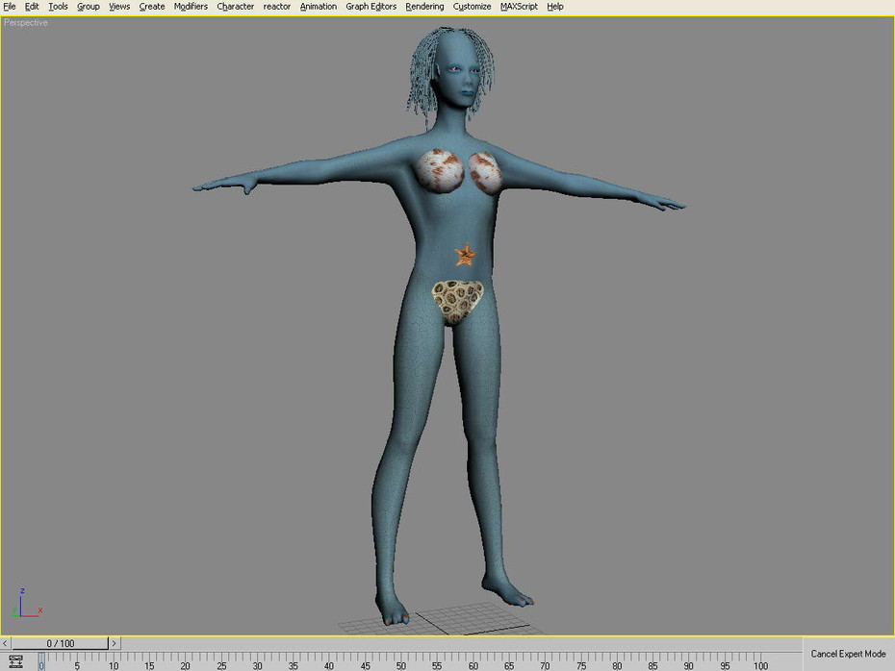Open the Animation menu
This screenshot has width=895, height=671.
[x=318, y=7]
